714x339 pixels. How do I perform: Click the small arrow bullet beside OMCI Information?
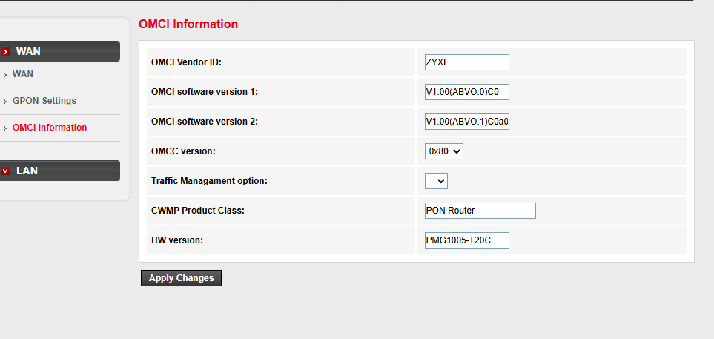pyautogui.click(x=5, y=128)
